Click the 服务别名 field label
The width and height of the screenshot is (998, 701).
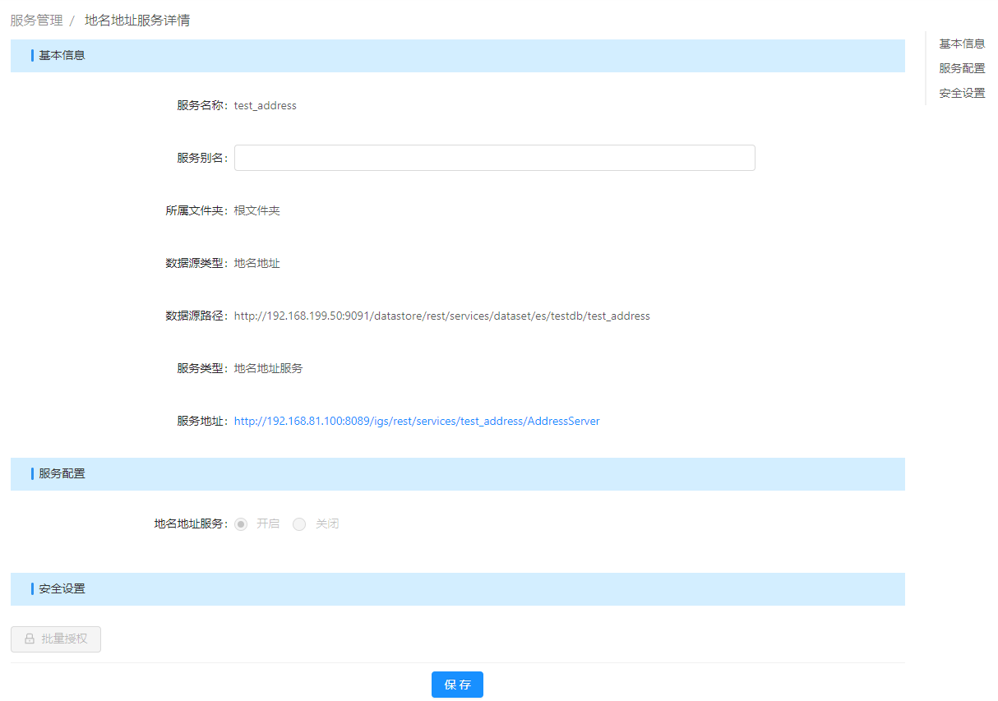tap(201, 158)
